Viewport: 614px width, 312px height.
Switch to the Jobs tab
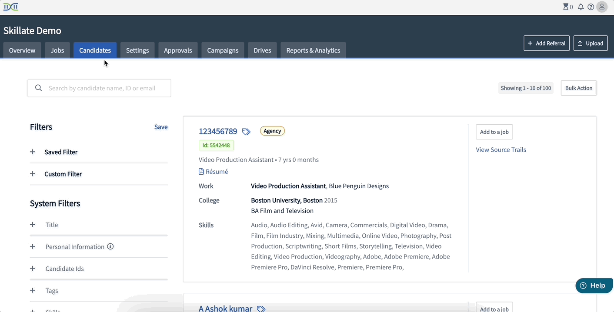57,50
